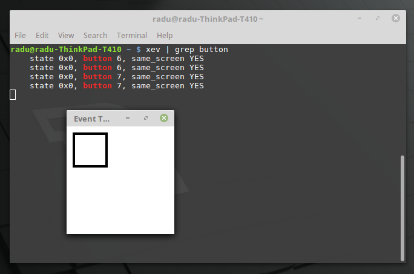Open the File menu in terminal

(x=20, y=35)
